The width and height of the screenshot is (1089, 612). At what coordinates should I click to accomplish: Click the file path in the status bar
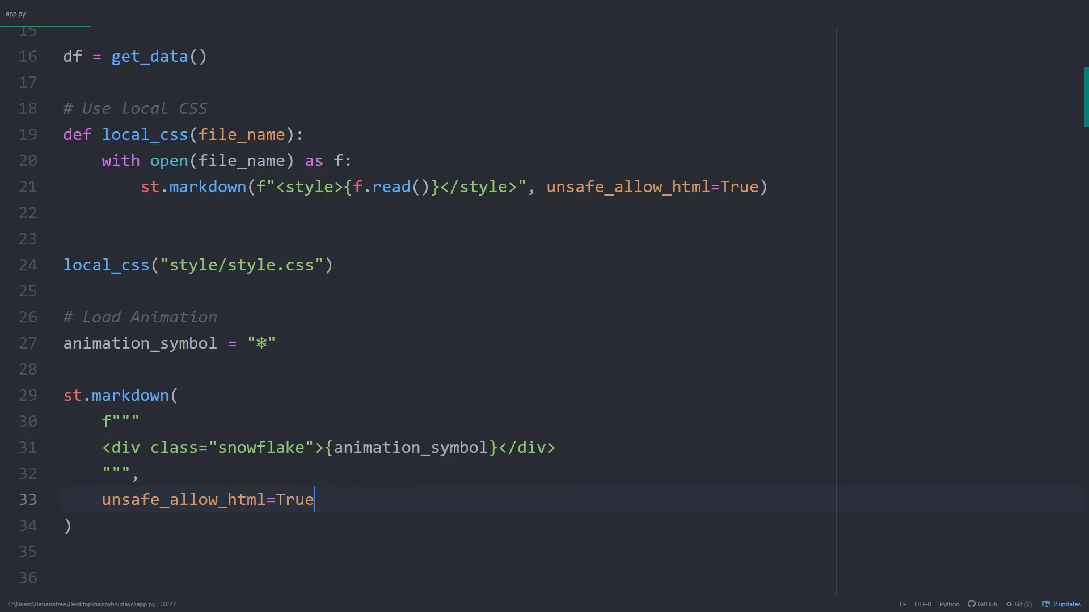coord(81,604)
